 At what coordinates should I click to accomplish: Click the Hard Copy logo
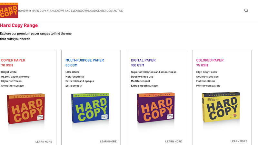(9, 11)
